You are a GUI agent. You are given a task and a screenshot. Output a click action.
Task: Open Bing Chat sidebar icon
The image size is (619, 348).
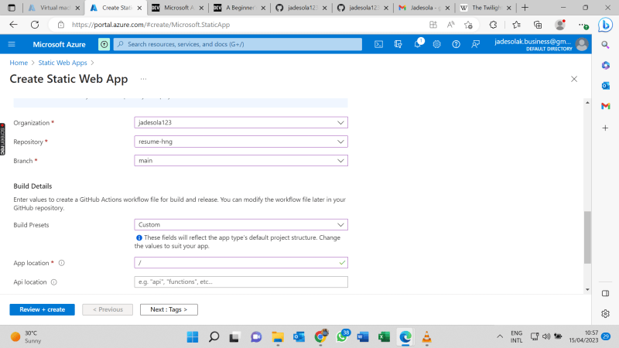click(x=605, y=25)
